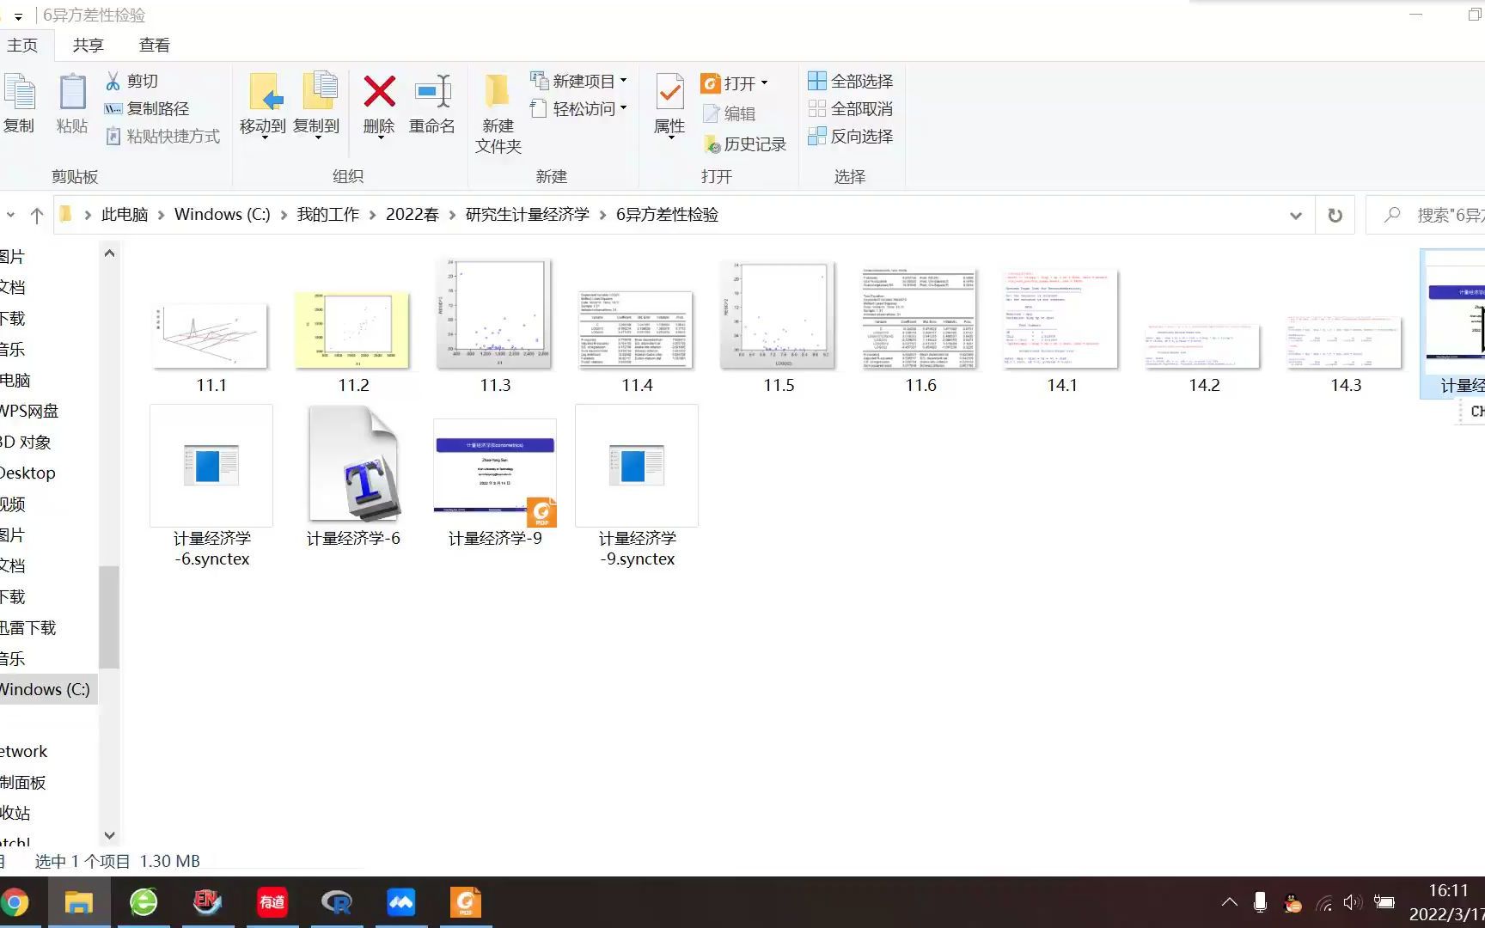The width and height of the screenshot is (1485, 928).
Task: Open the R application in the taskbar
Action: point(337,902)
